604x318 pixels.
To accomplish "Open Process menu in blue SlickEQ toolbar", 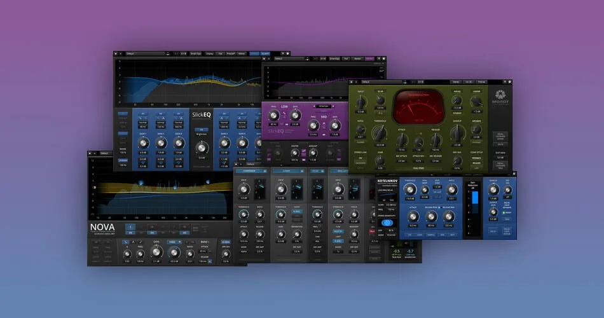I will [x=231, y=53].
